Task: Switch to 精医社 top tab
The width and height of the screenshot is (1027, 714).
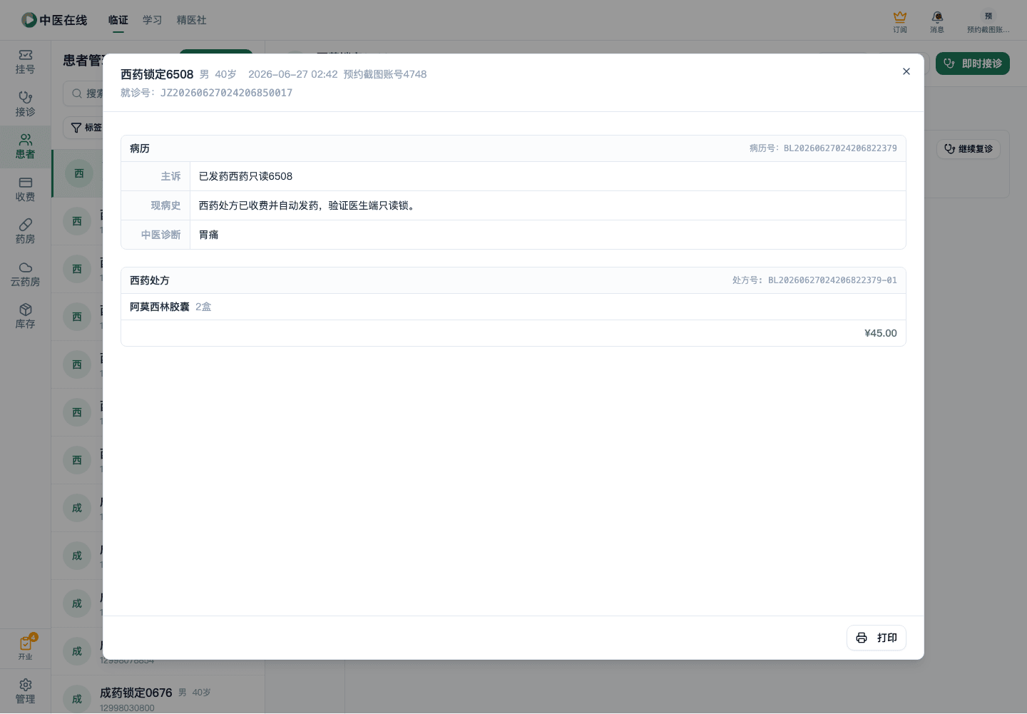Action: [x=192, y=20]
